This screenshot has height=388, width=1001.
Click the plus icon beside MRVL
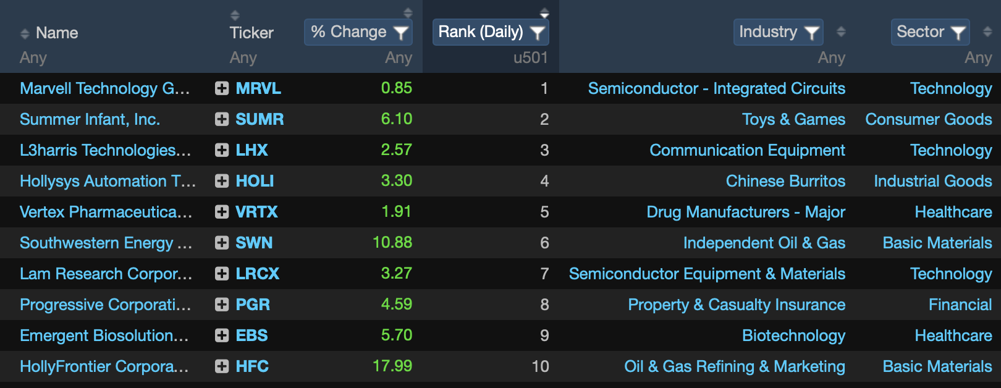pyautogui.click(x=222, y=88)
